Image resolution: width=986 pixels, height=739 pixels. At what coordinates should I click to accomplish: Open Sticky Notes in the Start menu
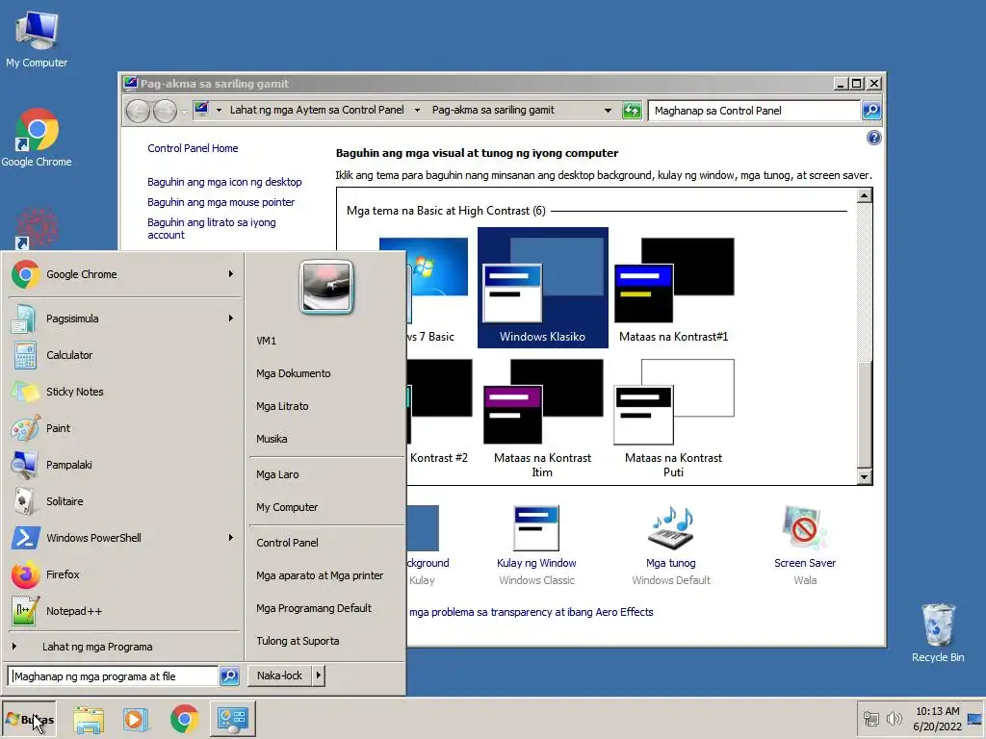click(123, 392)
